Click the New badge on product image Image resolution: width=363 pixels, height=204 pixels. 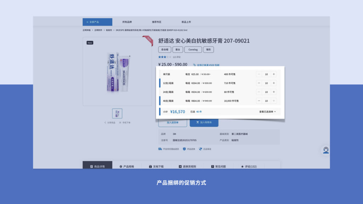(90, 43)
